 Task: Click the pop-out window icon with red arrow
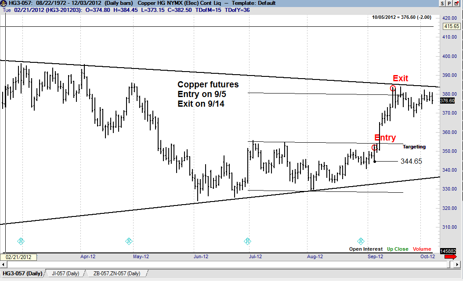coord(456,3)
